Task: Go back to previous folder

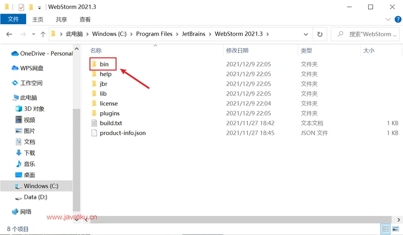Action: 9,34
